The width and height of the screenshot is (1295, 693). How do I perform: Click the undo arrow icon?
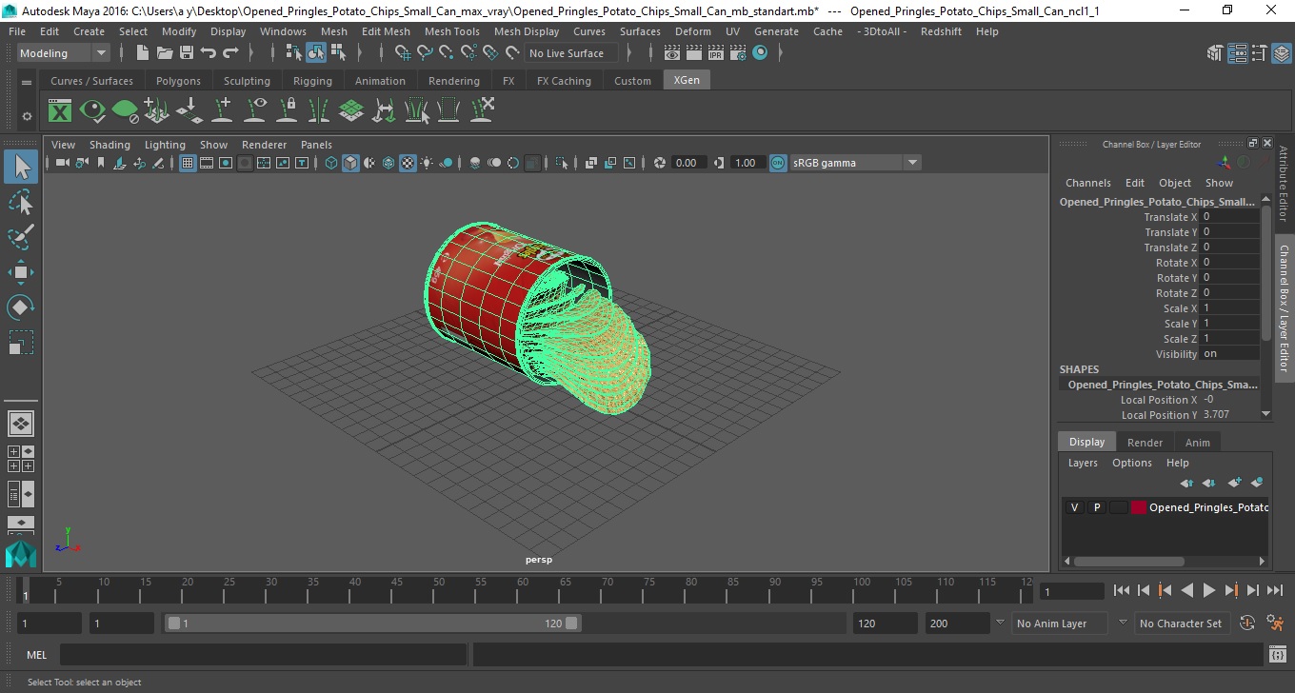tap(209, 53)
